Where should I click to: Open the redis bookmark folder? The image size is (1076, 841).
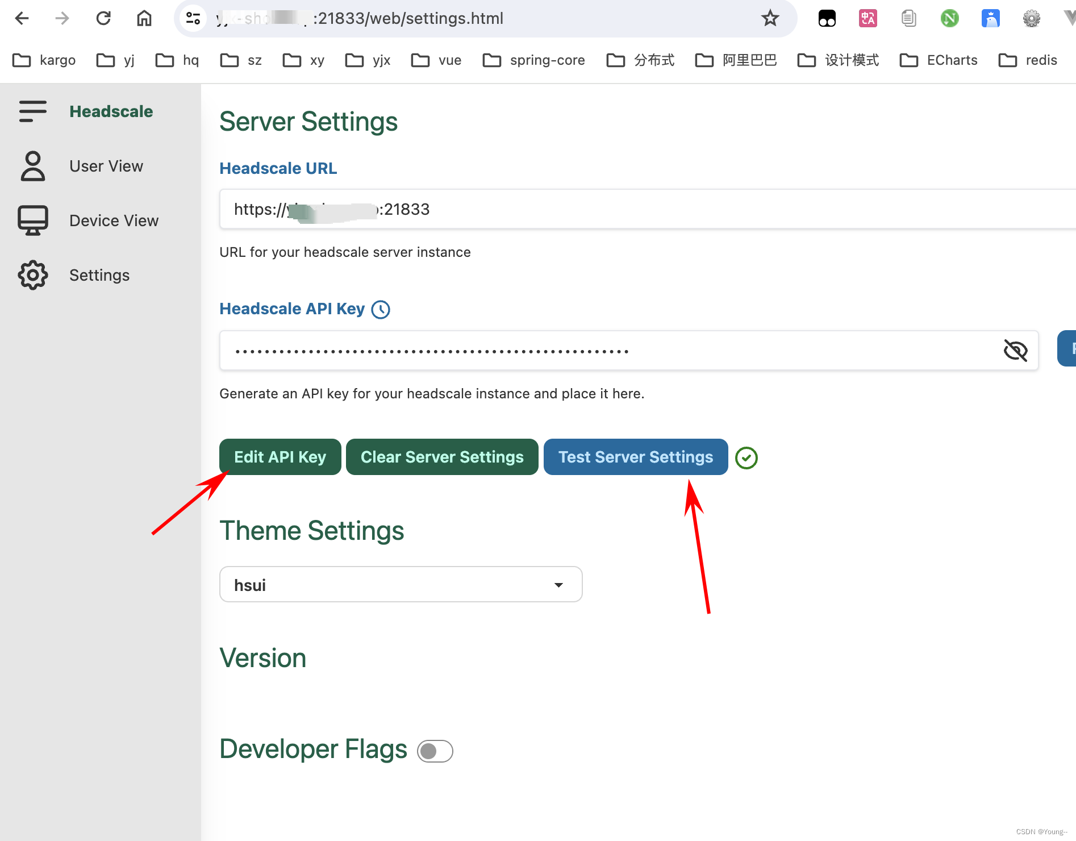tap(1028, 60)
